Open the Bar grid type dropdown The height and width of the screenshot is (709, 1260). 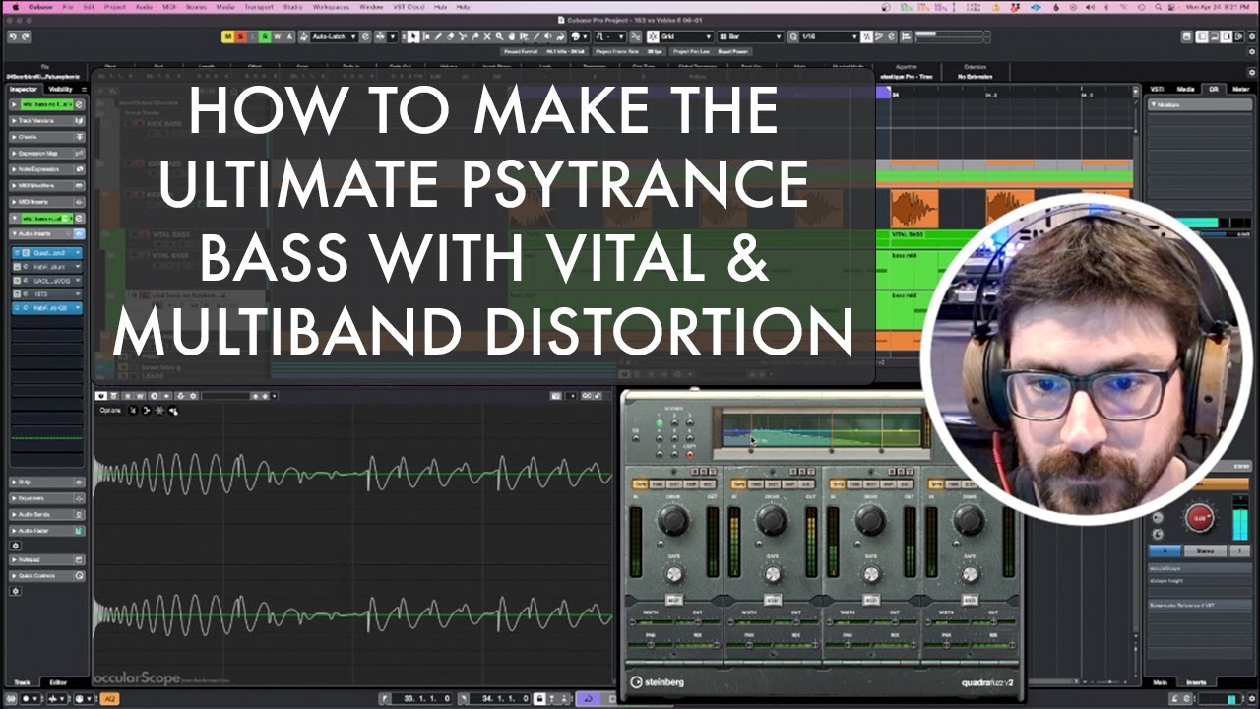[750, 37]
